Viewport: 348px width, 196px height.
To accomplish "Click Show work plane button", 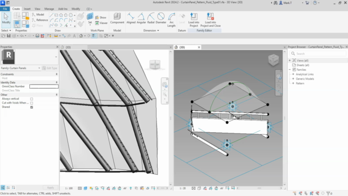I will coord(101,17).
